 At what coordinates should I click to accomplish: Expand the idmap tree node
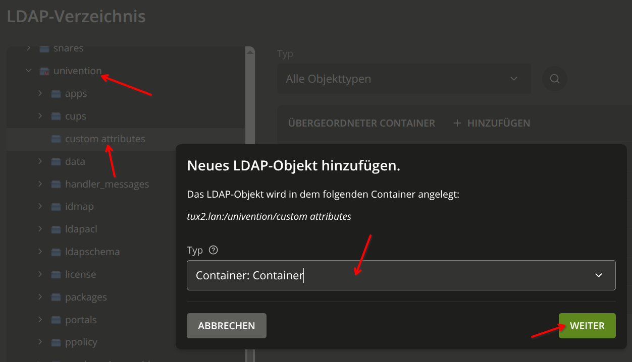(40, 207)
